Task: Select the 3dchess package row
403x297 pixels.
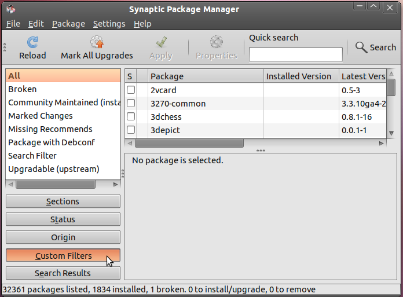Action: click(256, 117)
